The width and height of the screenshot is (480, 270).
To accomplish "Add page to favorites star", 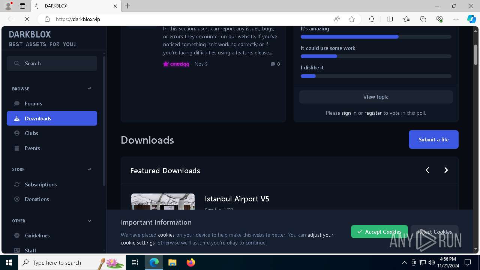I will [x=352, y=19].
